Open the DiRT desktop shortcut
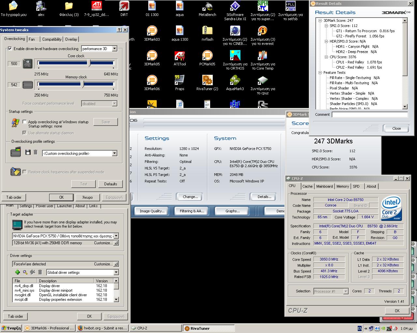 point(124,9)
